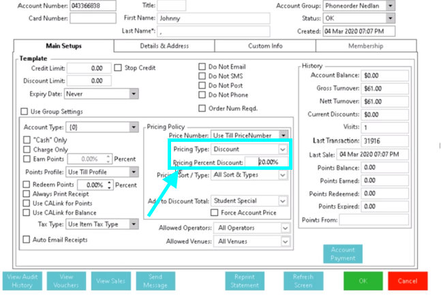Open the Account Group dropdown
Viewport: 441px width, 298px height.
point(390,5)
